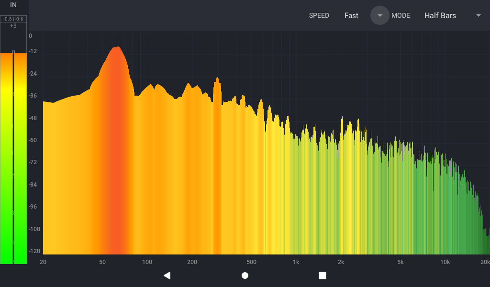Click the SPEED label
The height and width of the screenshot is (287, 490).
pyautogui.click(x=319, y=16)
